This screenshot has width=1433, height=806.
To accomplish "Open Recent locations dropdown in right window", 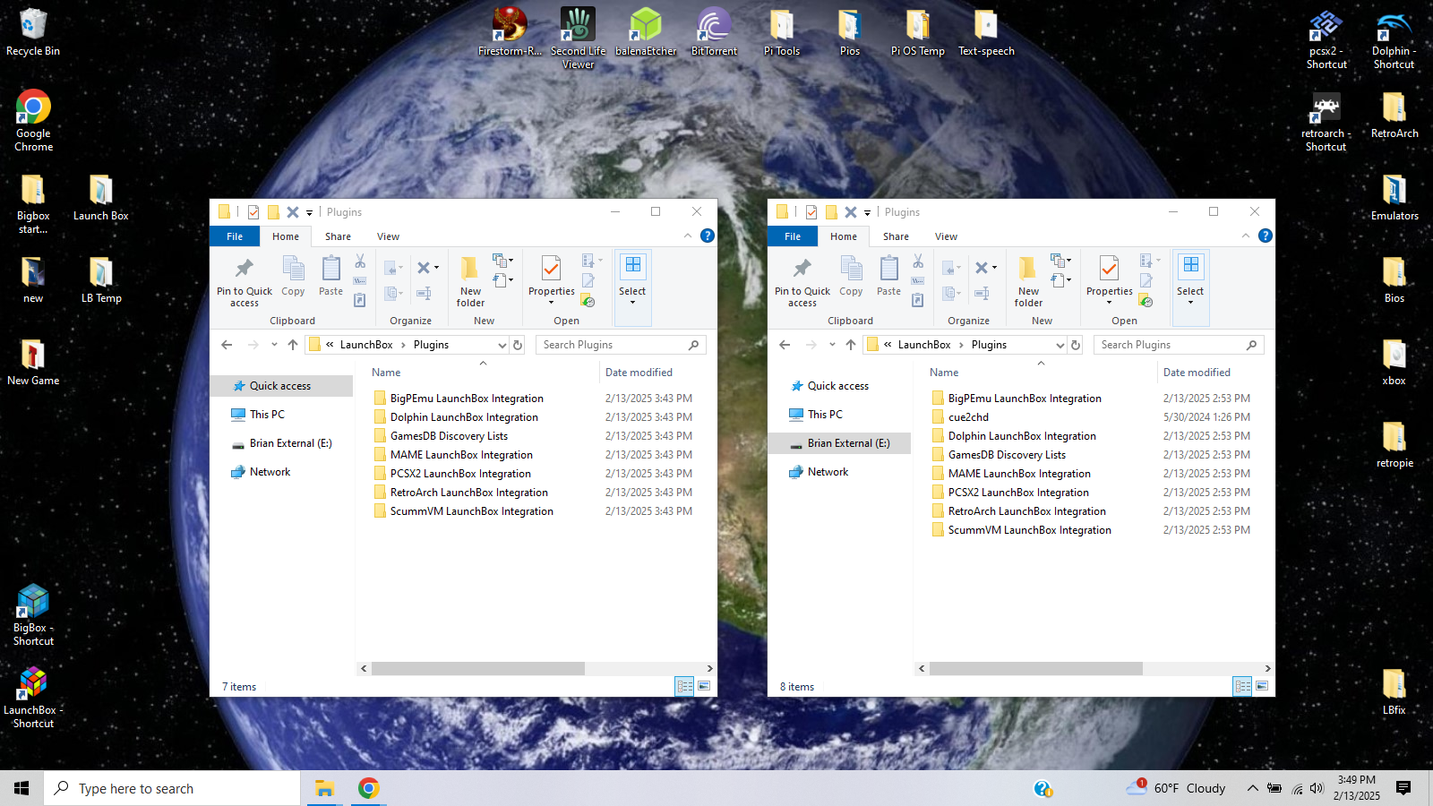I will click(832, 345).
